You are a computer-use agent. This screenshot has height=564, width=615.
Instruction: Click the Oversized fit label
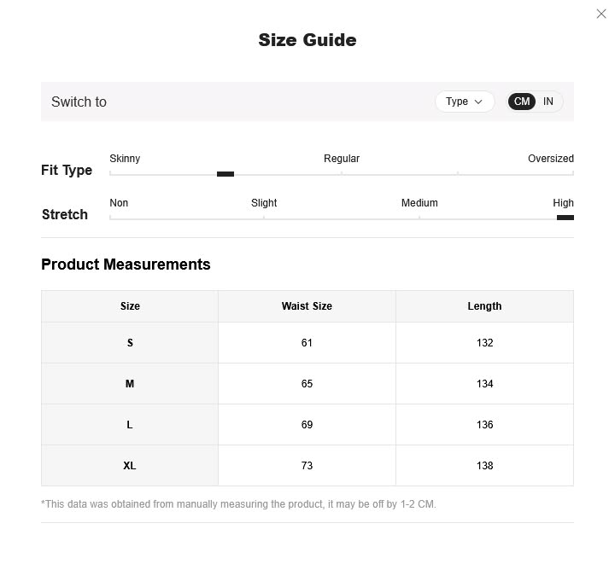(550, 159)
